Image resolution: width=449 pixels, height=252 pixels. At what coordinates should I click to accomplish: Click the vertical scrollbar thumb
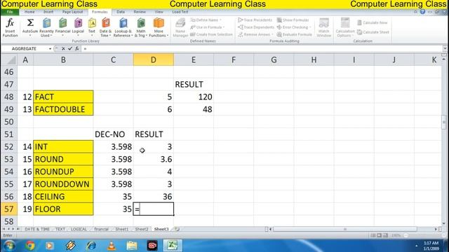(444, 122)
